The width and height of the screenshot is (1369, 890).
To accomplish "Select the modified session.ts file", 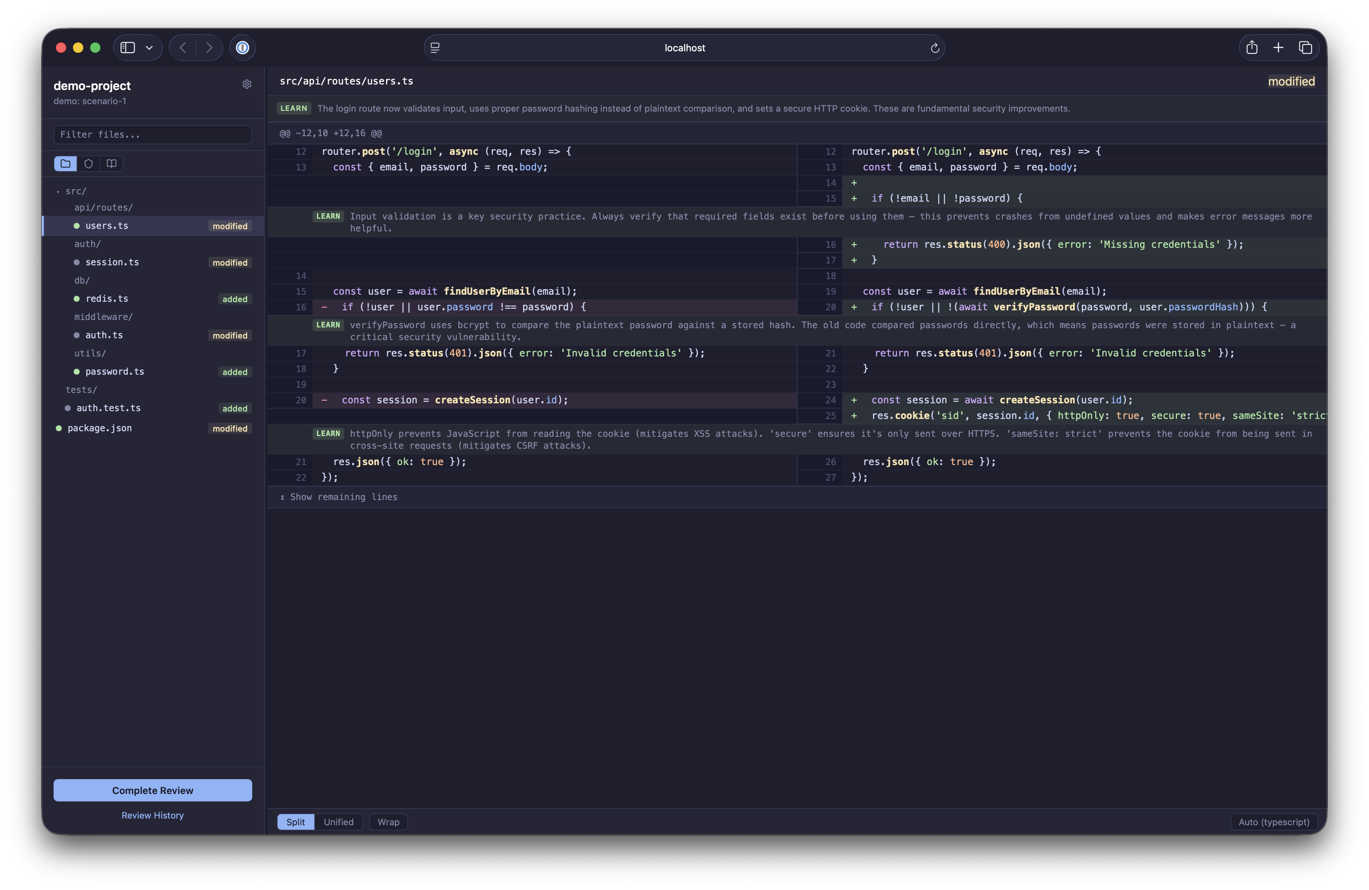I will 112,262.
